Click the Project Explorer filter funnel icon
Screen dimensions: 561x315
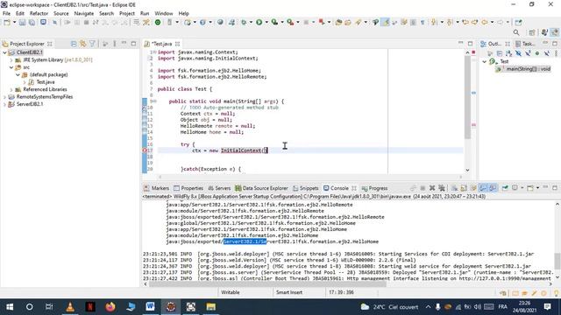[x=92, y=44]
